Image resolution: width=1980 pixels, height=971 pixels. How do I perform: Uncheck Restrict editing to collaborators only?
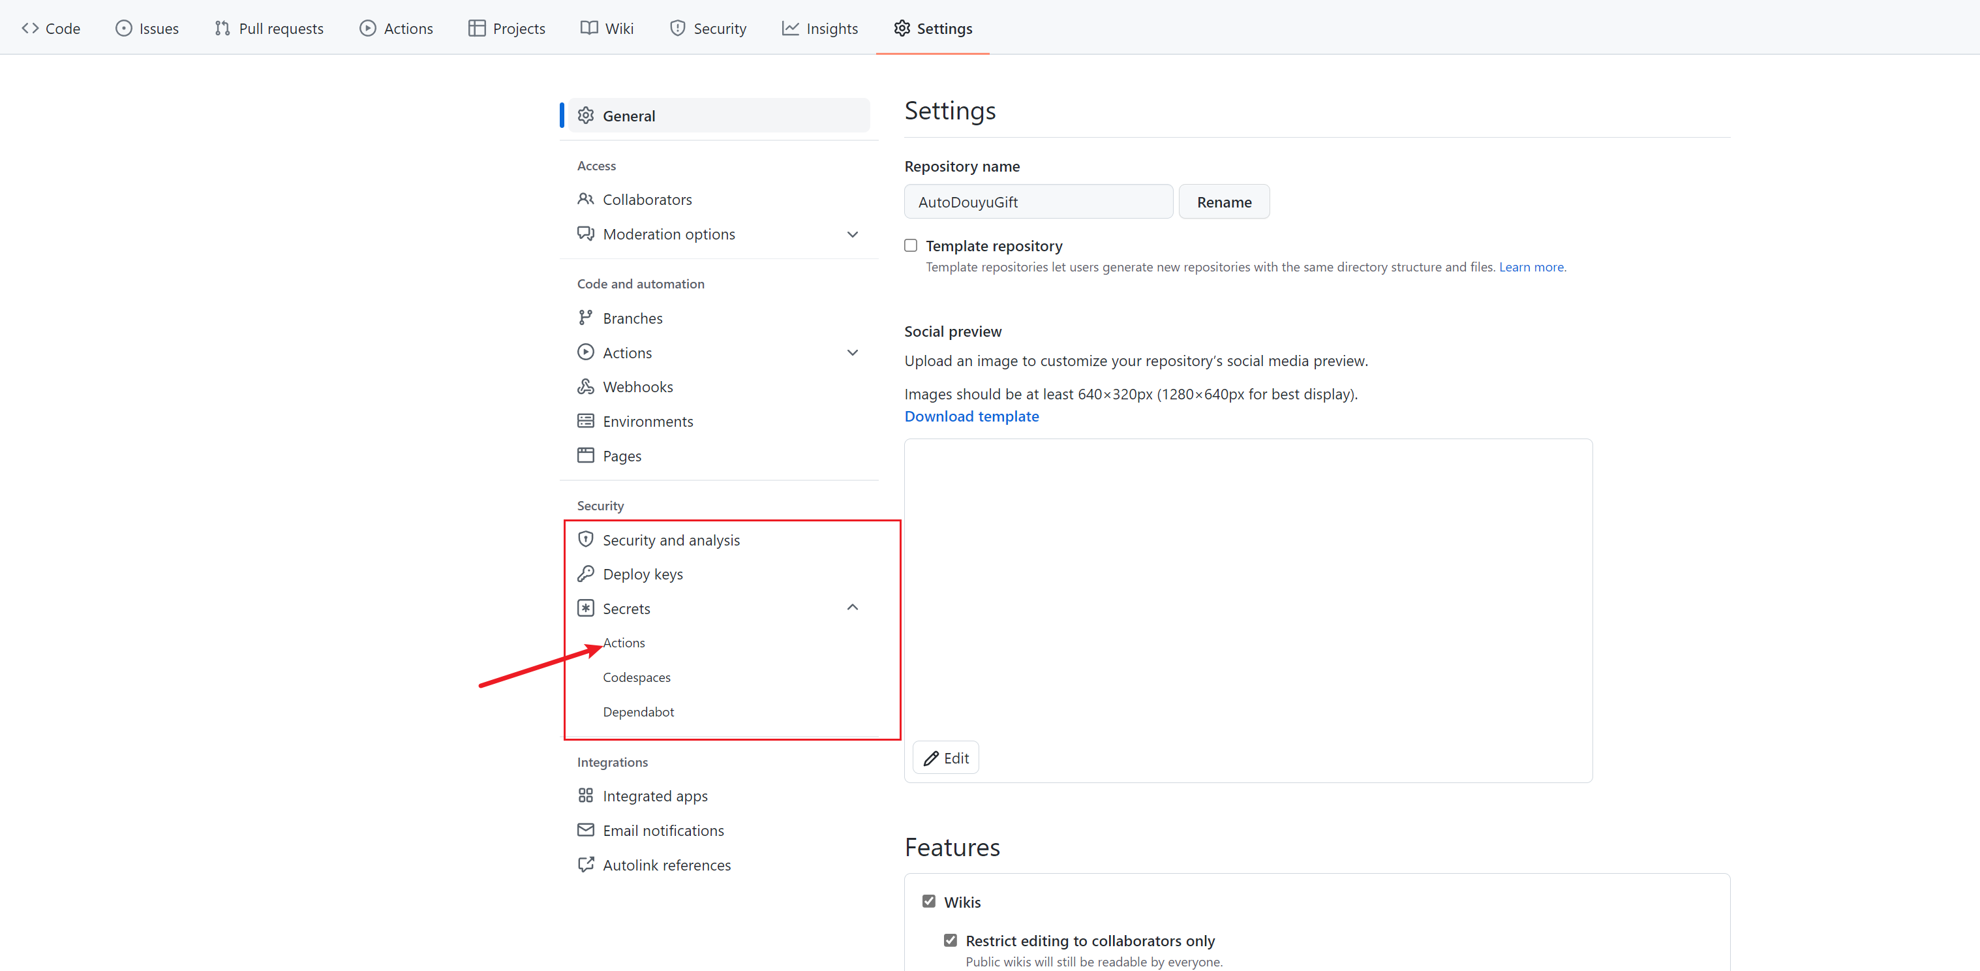(951, 940)
